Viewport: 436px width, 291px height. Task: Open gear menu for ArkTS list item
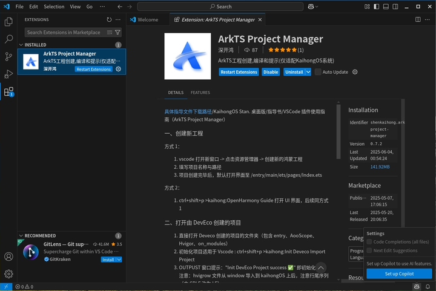coord(119,69)
